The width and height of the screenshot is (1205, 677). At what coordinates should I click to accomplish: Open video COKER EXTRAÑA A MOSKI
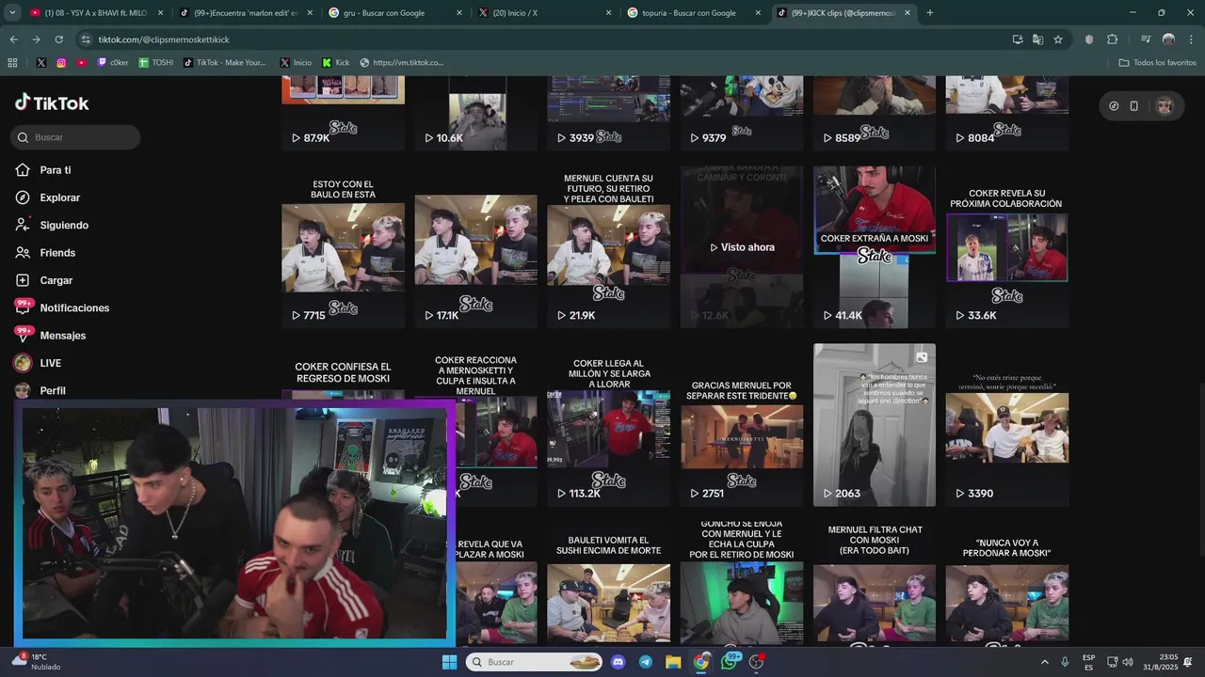tap(875, 247)
